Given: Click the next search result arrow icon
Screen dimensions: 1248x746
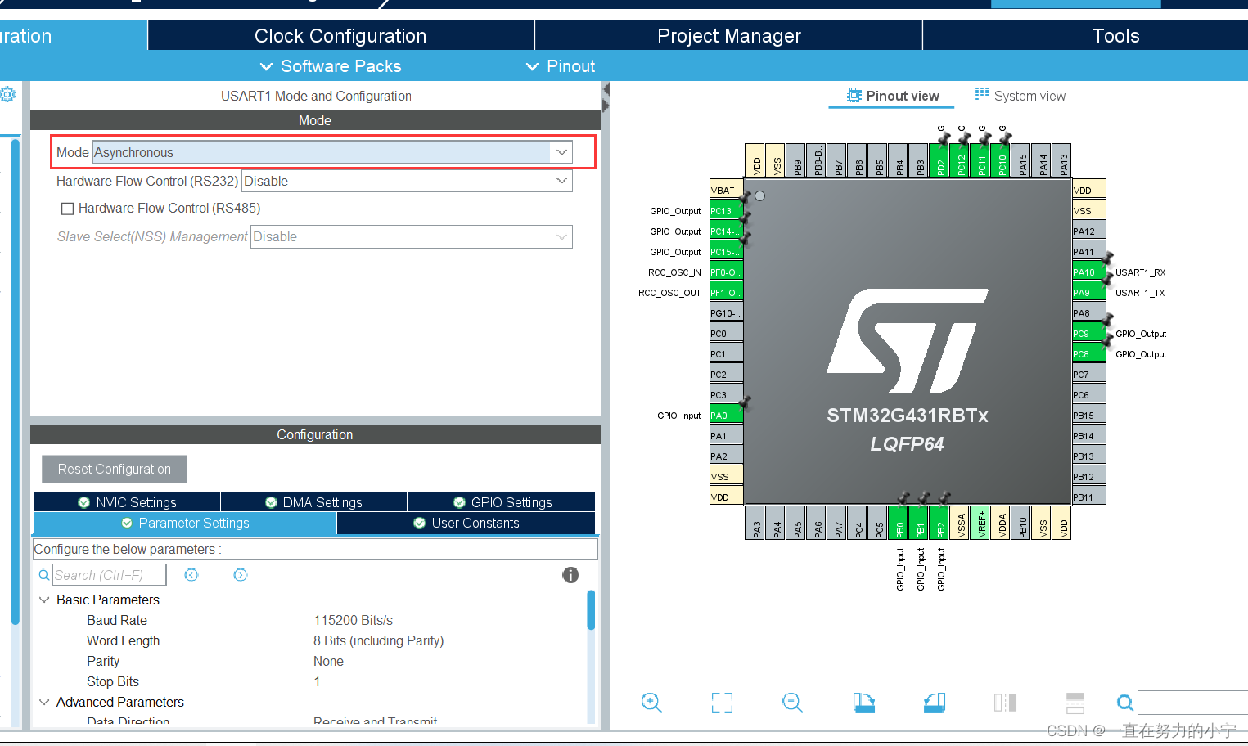Looking at the screenshot, I should (x=240, y=575).
